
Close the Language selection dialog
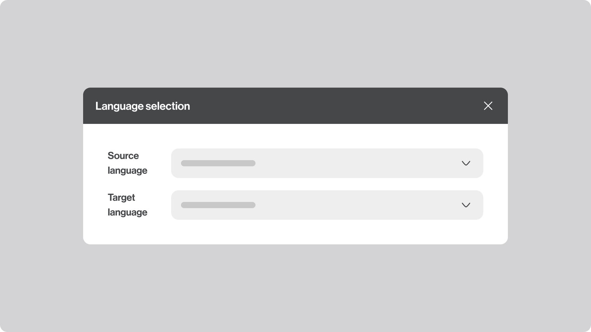click(488, 106)
